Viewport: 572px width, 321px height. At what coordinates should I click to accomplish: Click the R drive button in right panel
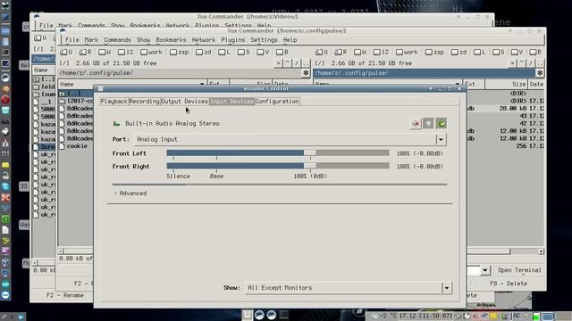tap(341, 52)
